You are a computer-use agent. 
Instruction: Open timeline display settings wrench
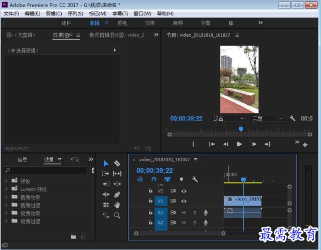(x=195, y=179)
